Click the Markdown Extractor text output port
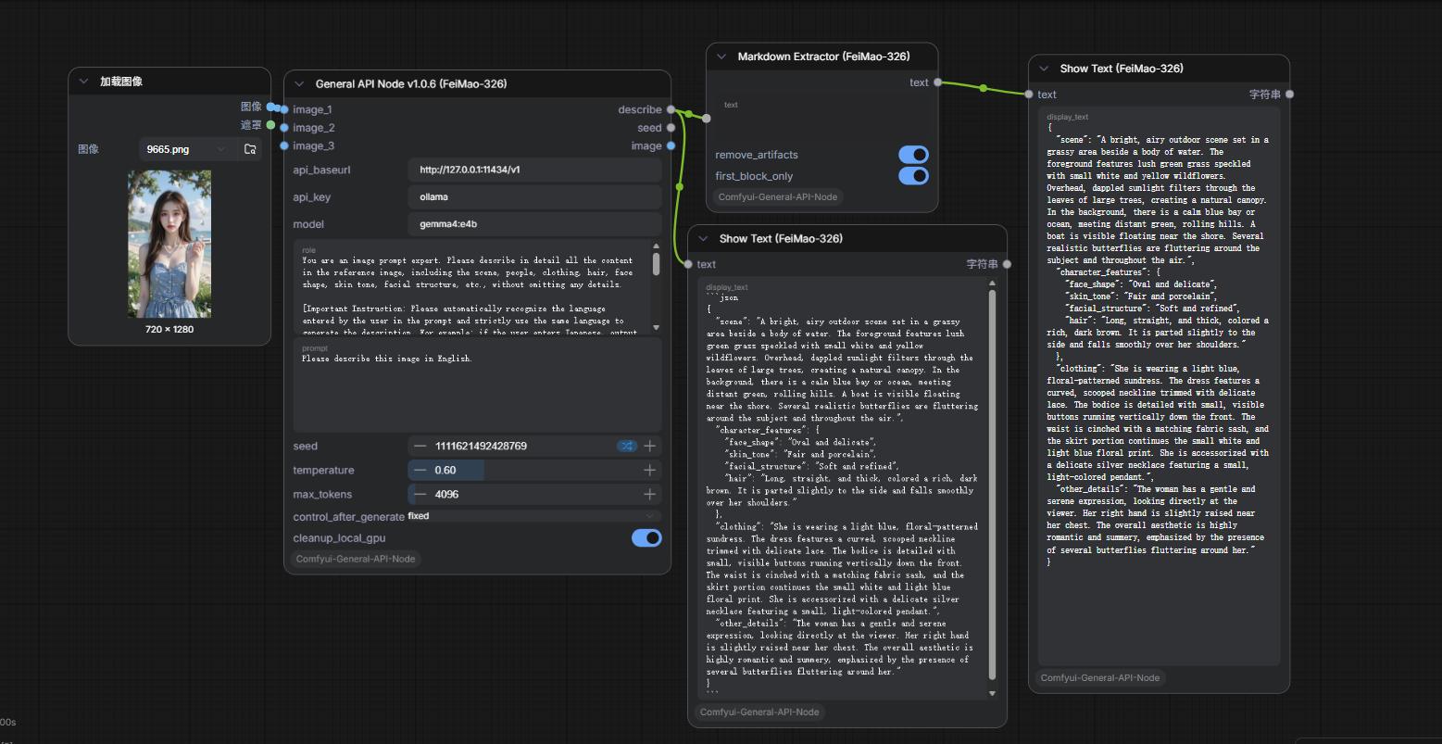The image size is (1442, 744). pos(937,82)
